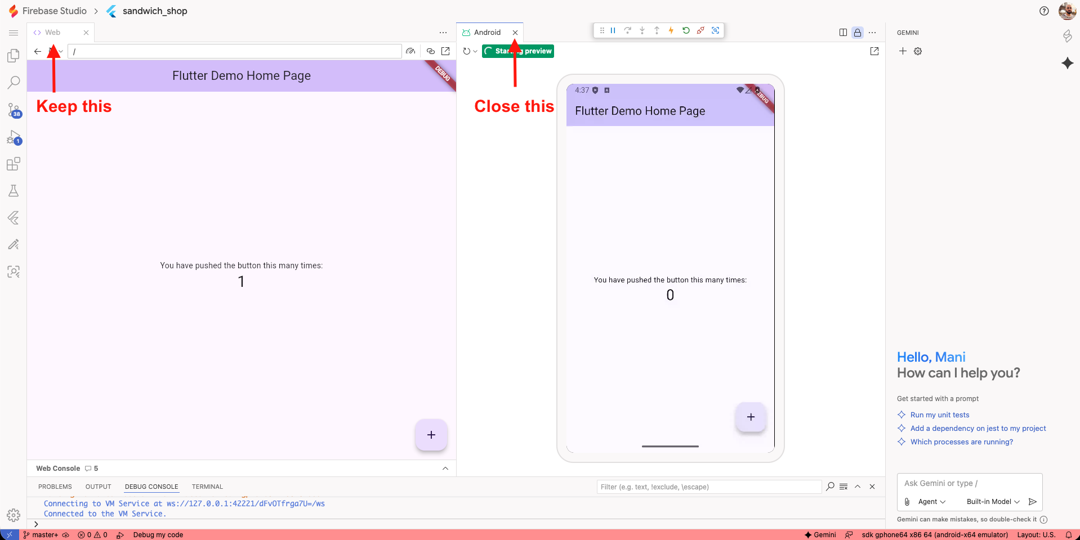Screen dimensions: 1080x540
Task: Expand the refresh options dropdown in Android preview
Action: pyautogui.click(x=475, y=51)
